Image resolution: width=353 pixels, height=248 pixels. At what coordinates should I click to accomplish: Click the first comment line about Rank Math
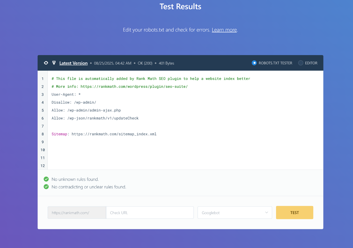pyautogui.click(x=151, y=79)
